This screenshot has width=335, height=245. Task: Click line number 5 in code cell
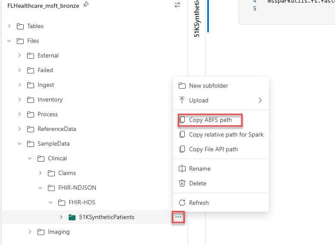[x=254, y=9]
